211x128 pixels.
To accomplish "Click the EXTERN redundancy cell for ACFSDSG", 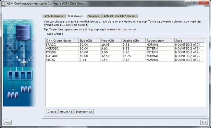I will tap(160, 48).
